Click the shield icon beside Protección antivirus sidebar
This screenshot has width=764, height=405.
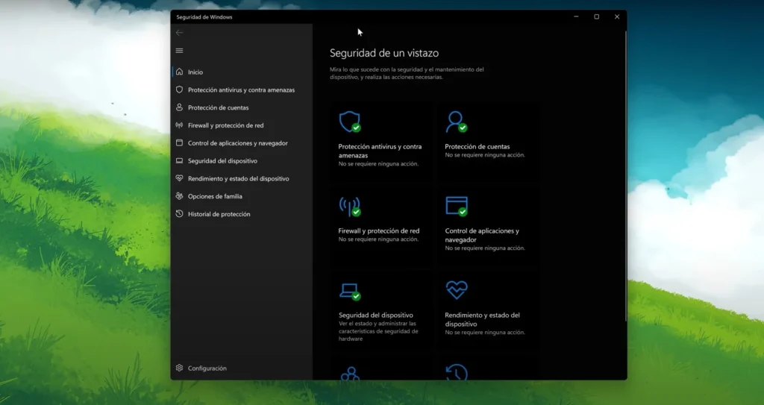click(x=179, y=90)
